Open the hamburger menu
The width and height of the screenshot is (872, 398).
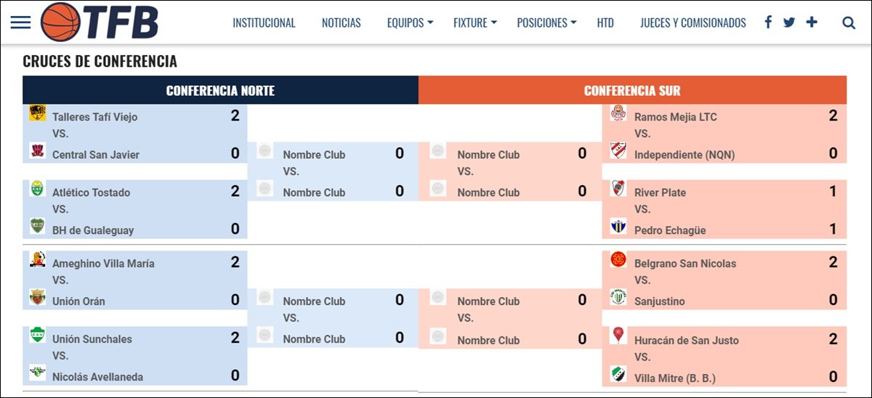(x=21, y=23)
